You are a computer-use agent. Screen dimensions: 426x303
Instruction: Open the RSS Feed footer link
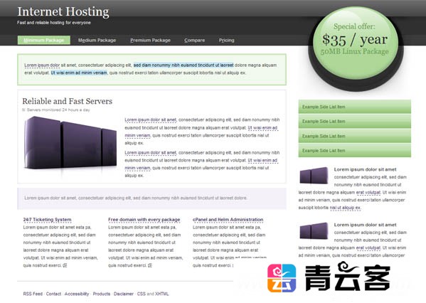click(x=33, y=294)
